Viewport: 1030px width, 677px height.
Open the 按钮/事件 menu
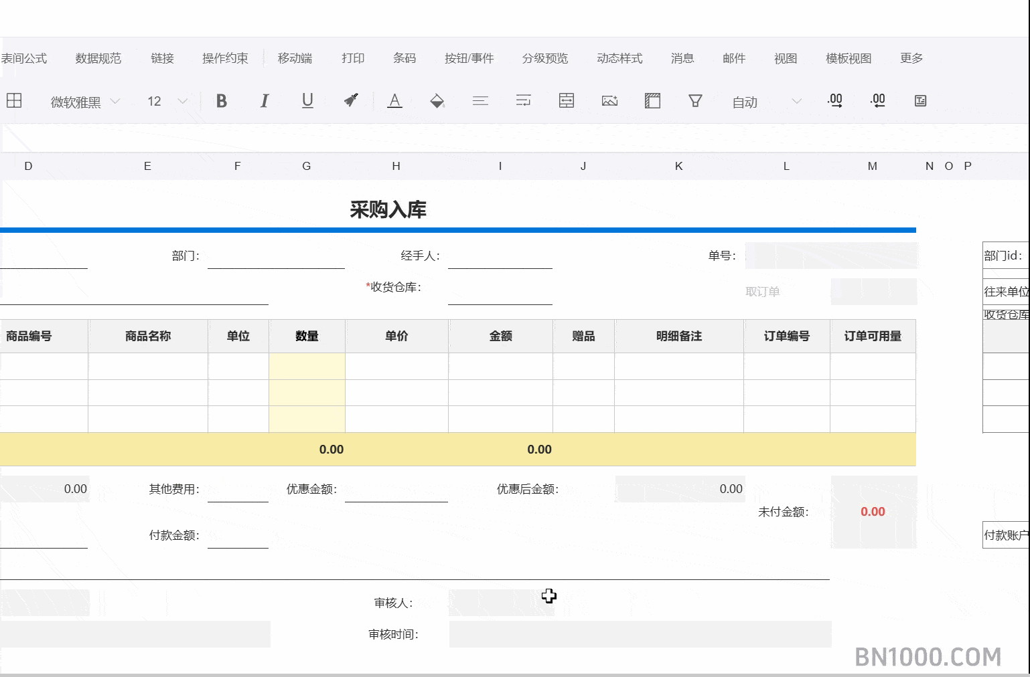[469, 58]
